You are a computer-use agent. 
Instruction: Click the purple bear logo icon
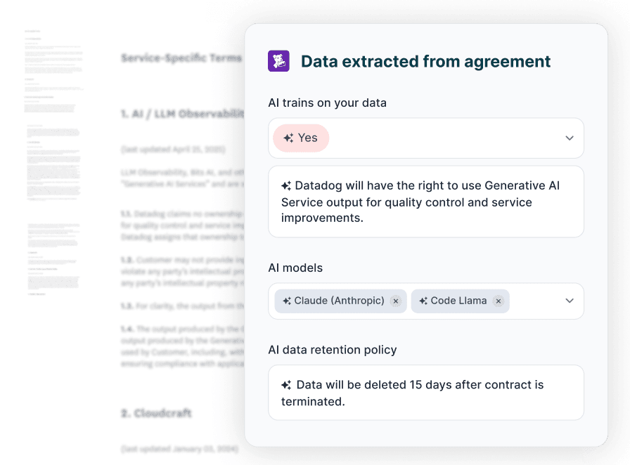[x=279, y=62]
